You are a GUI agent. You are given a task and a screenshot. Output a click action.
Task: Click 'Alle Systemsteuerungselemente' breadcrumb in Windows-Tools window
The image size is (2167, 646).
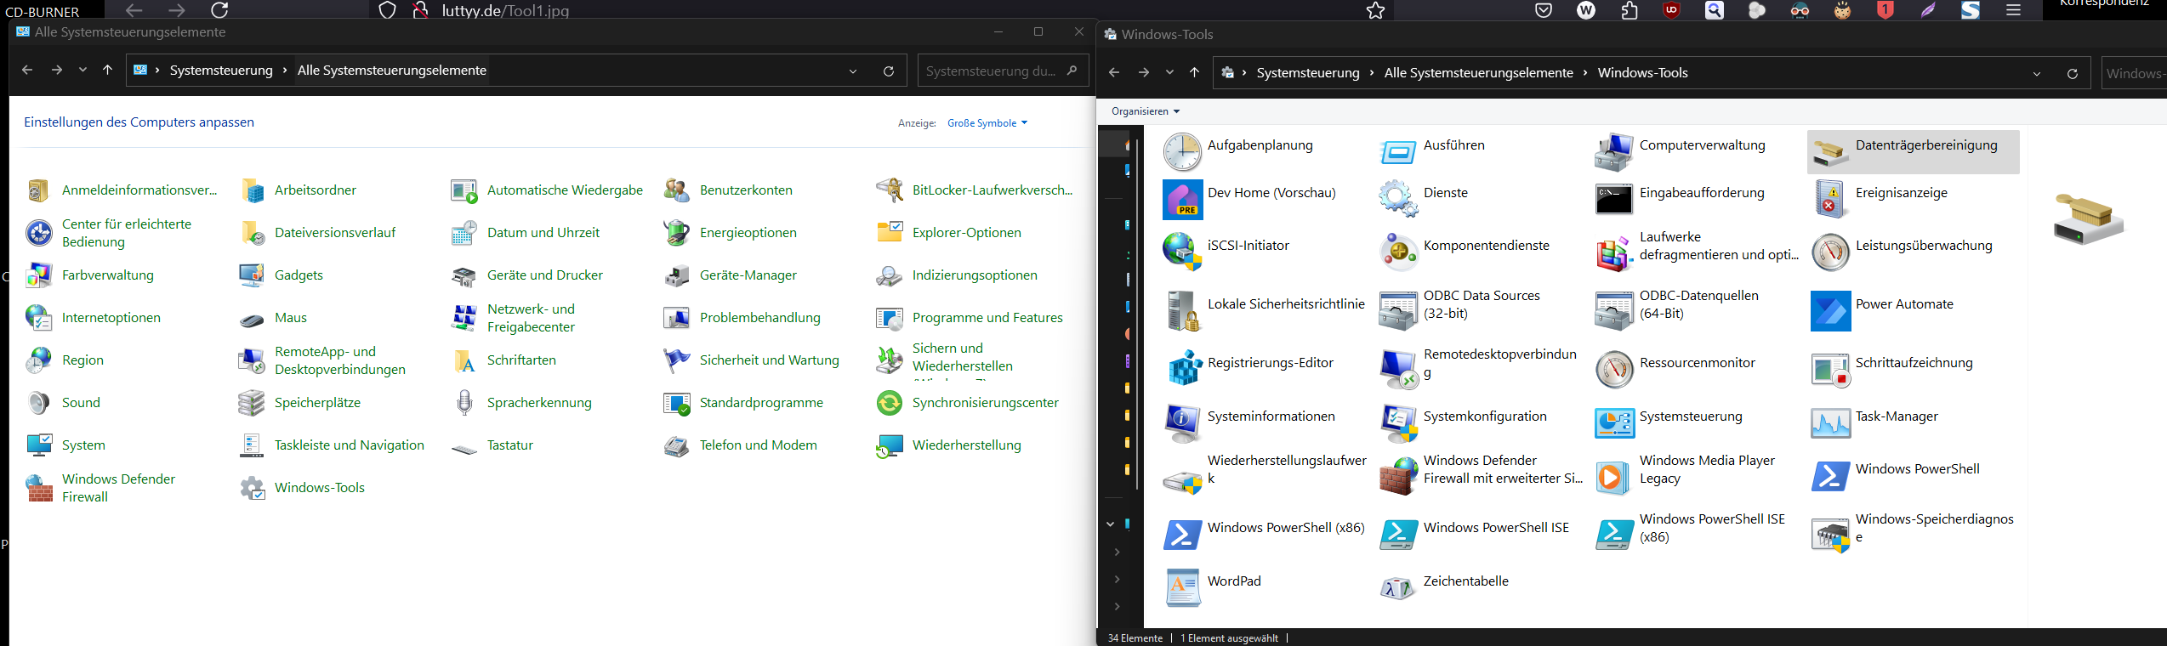tap(1479, 73)
